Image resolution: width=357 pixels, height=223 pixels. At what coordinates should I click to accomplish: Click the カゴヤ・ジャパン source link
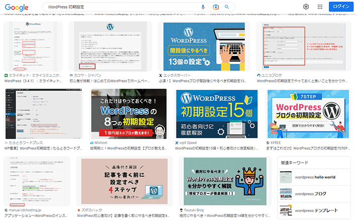click(85, 75)
